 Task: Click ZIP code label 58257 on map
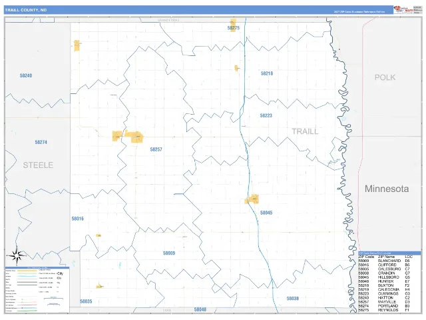tap(156, 149)
